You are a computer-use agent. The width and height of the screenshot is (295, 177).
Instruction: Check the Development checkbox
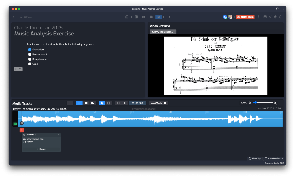tap(30, 54)
